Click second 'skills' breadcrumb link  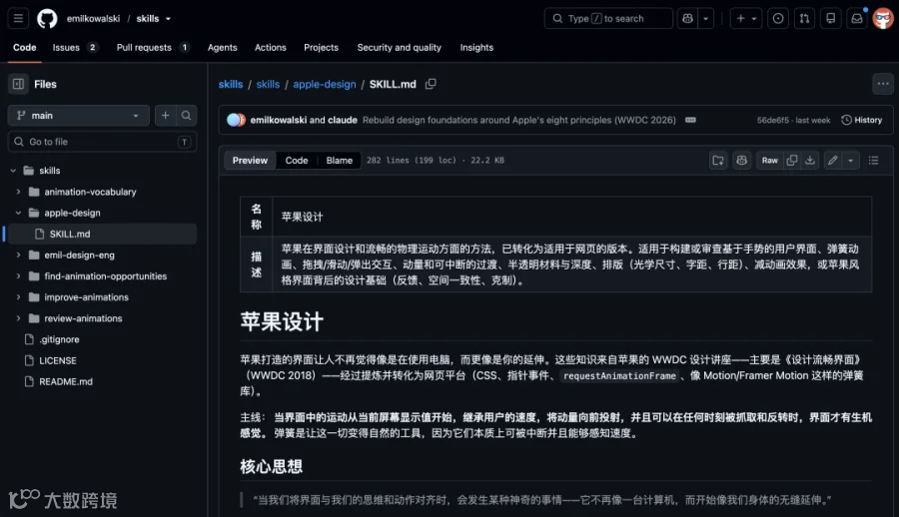tap(268, 84)
